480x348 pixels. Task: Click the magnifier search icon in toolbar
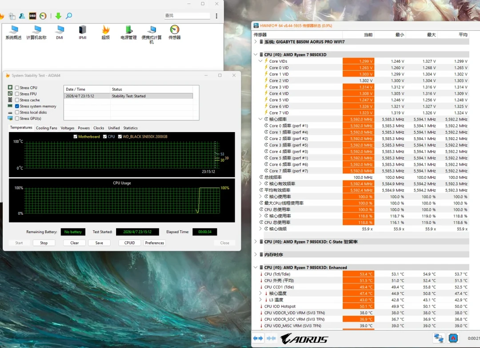[x=69, y=16]
